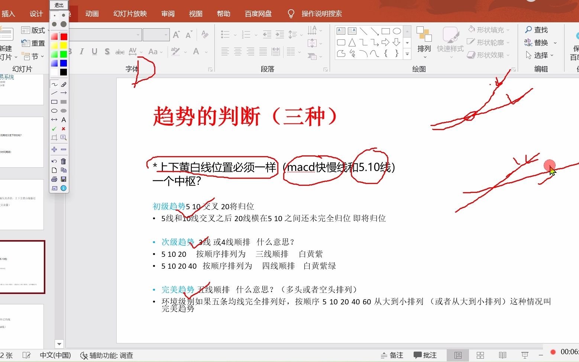Click the exit (退出) button on annotation toolbar
This screenshot has width=579, height=362.
coord(59,5)
